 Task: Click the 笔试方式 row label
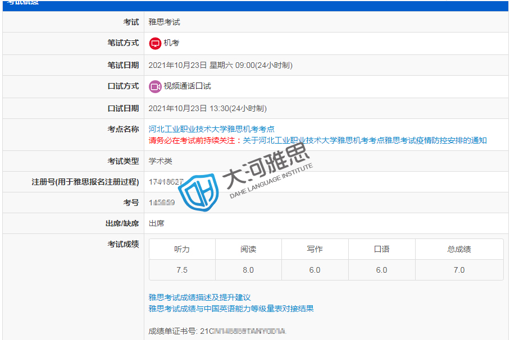click(x=123, y=43)
